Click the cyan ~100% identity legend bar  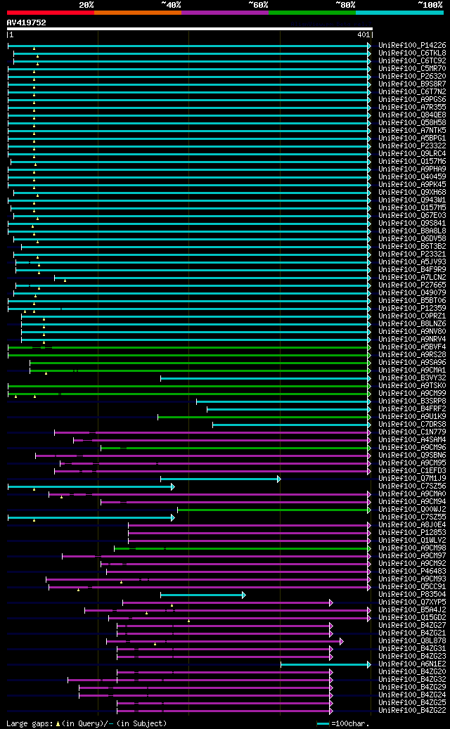click(x=400, y=13)
